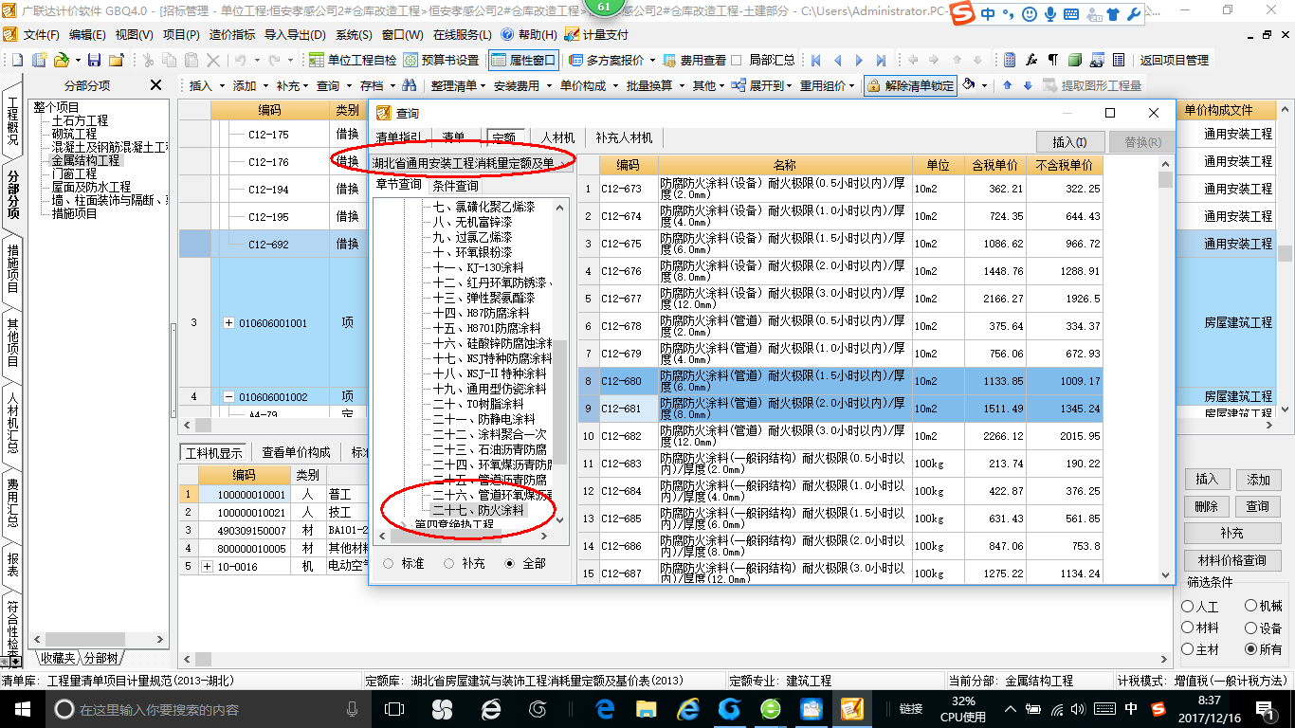Viewport: 1295px width, 728px height.
Task: Click 单位工程自检 toolbar button
Action: point(353,60)
